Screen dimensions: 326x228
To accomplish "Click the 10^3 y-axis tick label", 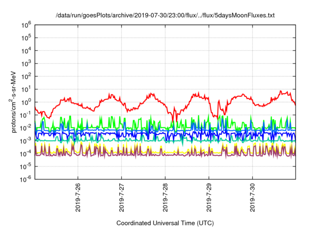I will 26,64.
